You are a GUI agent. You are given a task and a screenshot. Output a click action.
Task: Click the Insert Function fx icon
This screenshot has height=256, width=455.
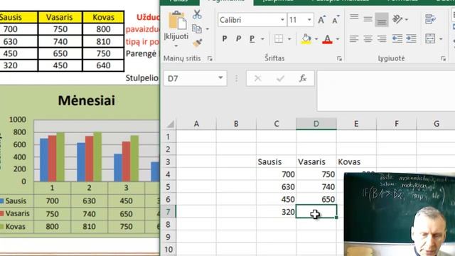pos(303,78)
